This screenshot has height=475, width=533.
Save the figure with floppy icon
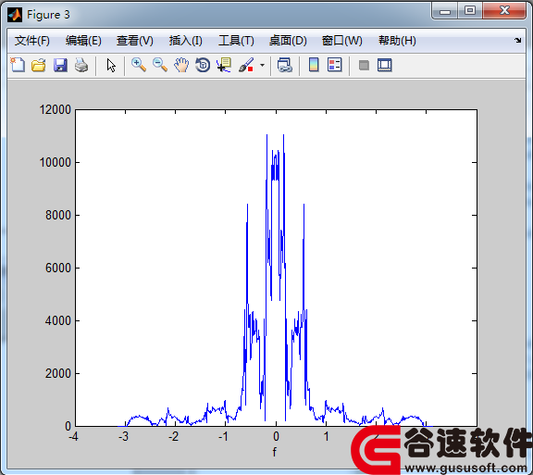(60, 65)
